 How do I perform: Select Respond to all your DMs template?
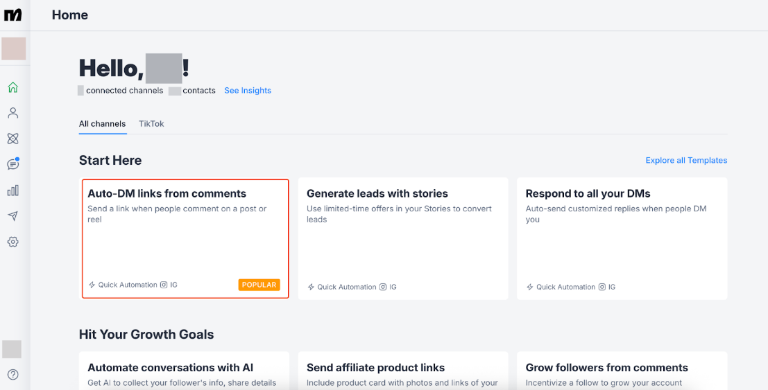[x=622, y=238]
